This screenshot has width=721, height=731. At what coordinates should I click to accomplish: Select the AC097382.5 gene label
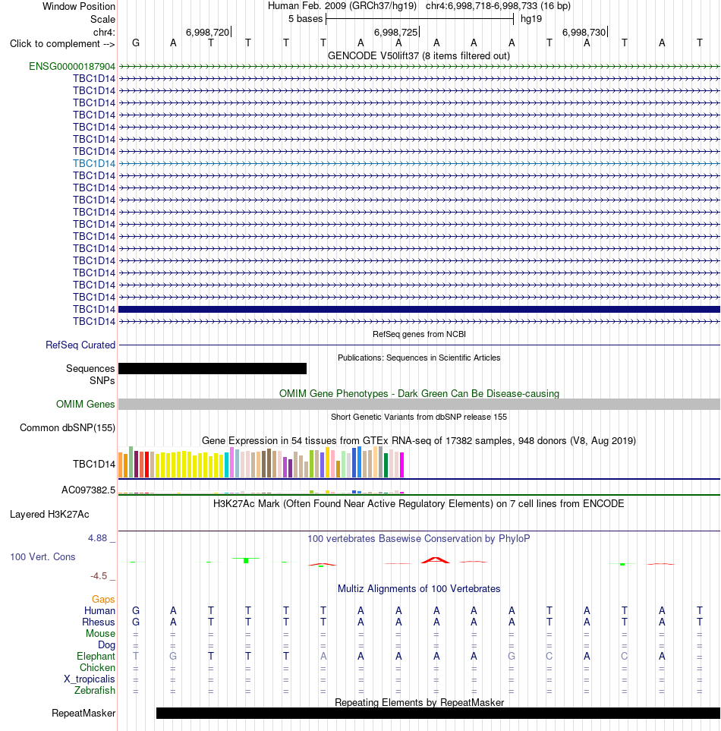[88, 490]
